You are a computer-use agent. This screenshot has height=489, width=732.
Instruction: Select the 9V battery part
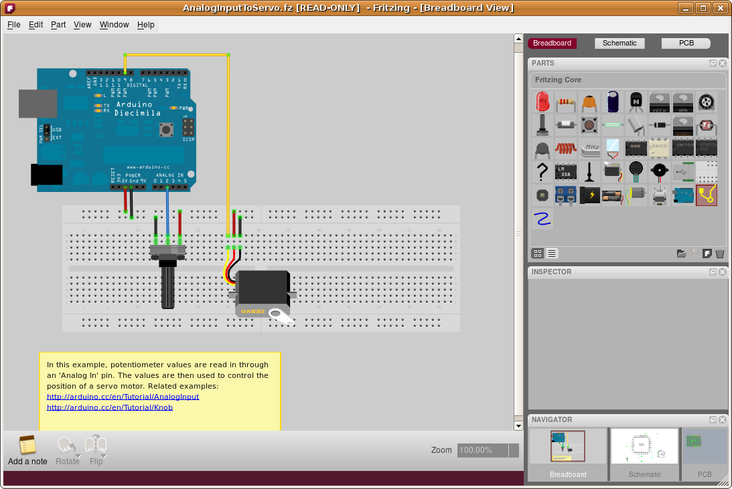click(589, 195)
